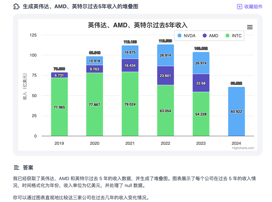Click 收藏组件 to favorite this widget
Screen dimensions: 272x202
click(250, 7)
